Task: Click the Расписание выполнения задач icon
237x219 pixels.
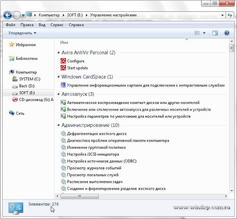Action: 63,181
